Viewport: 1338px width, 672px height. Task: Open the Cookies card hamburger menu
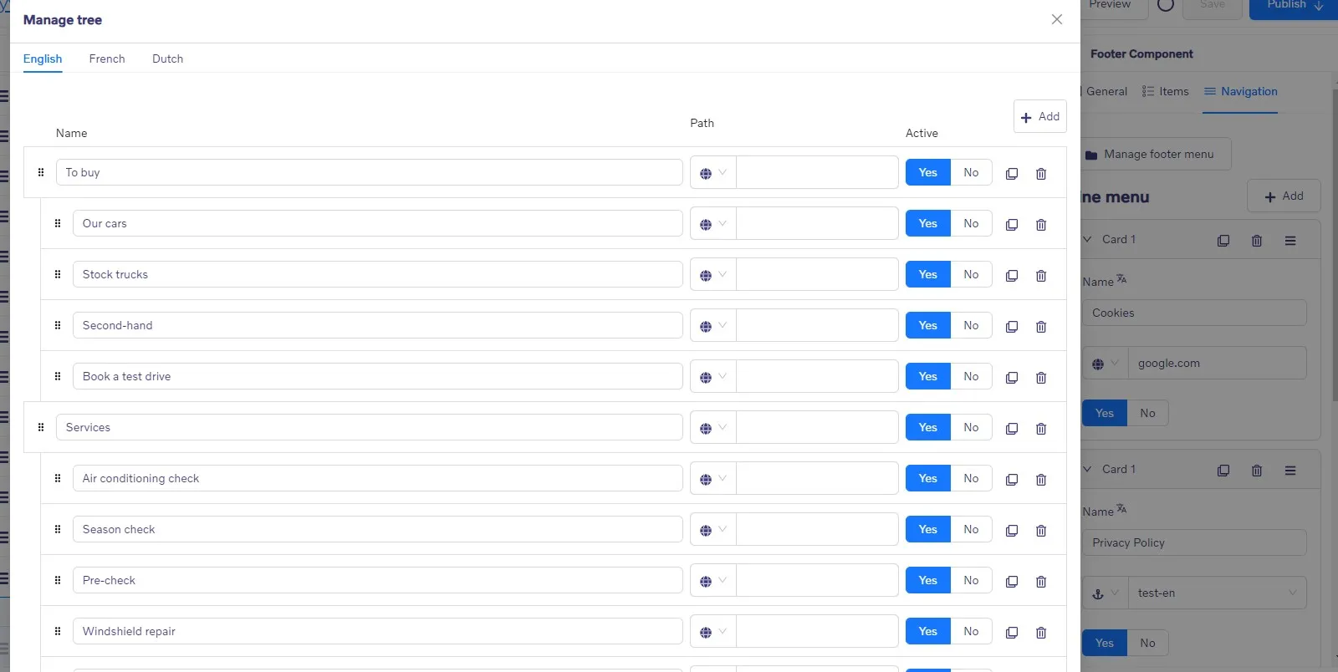[1290, 241]
